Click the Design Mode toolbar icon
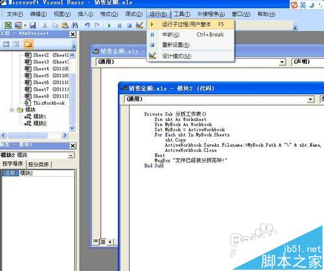324x271 pixels. [x=139, y=25]
